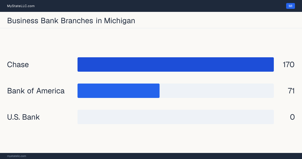Click the MI state badge
302x159 pixels.
pos(290,6)
